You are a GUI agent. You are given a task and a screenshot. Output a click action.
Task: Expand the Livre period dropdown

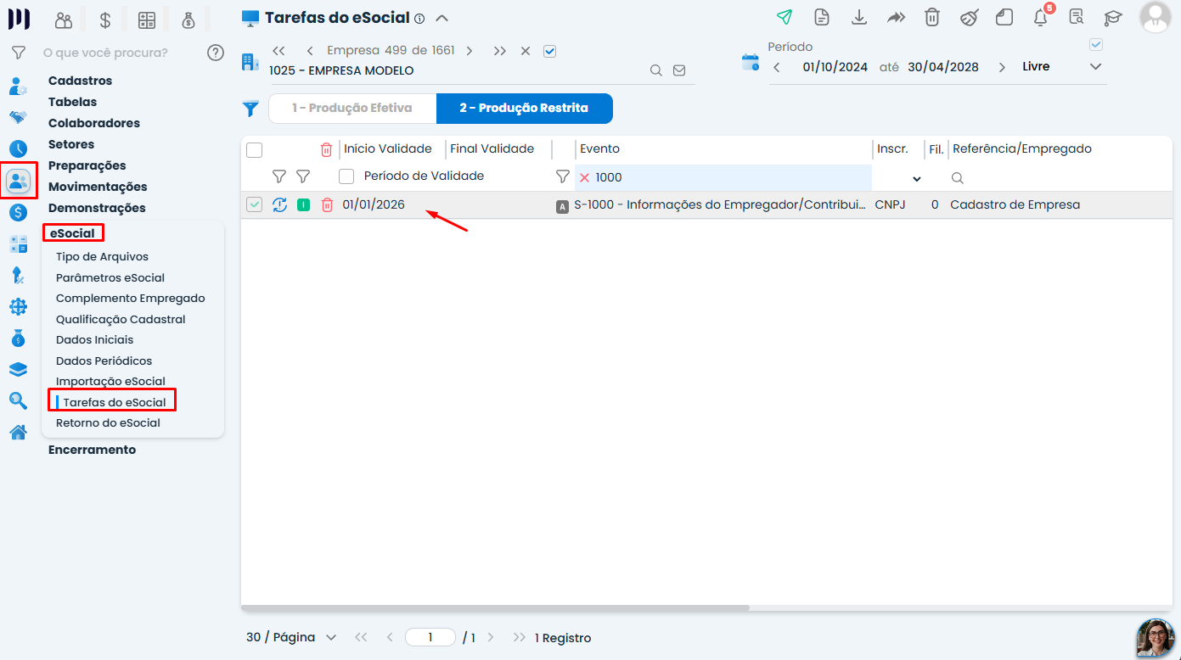pyautogui.click(x=1095, y=66)
